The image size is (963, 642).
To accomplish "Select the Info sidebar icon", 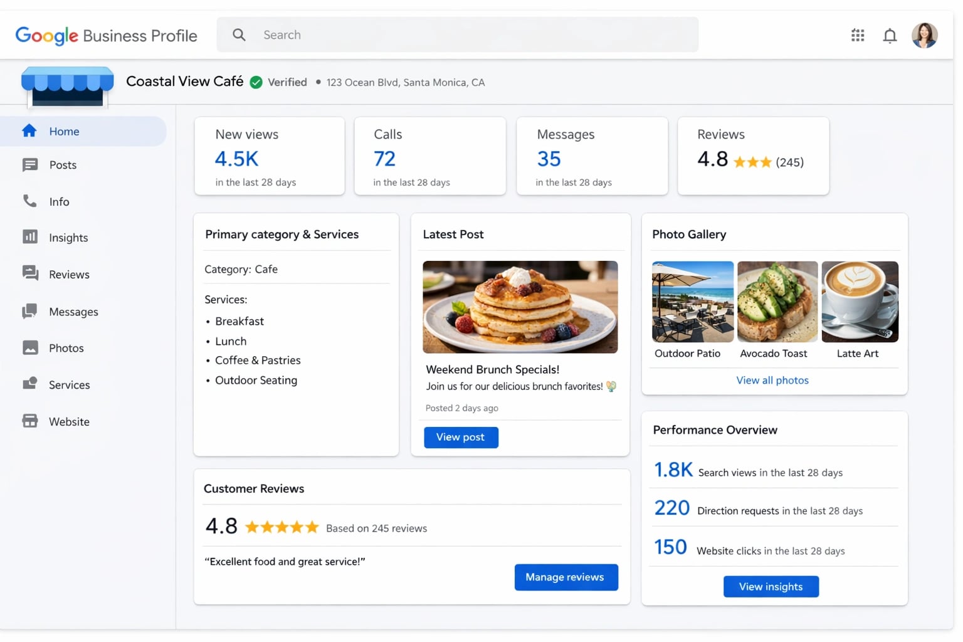I will coord(30,201).
